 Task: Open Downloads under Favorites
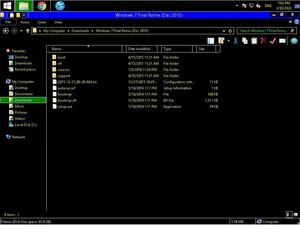[23, 63]
